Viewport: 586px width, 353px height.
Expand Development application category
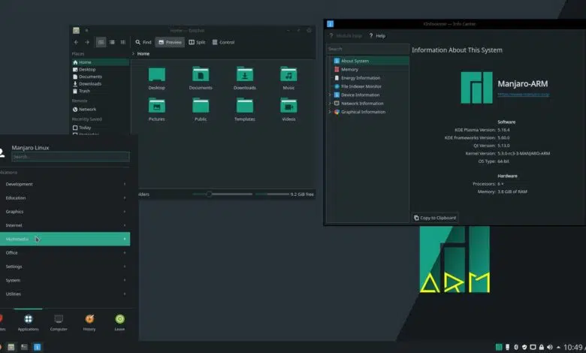[x=65, y=184]
